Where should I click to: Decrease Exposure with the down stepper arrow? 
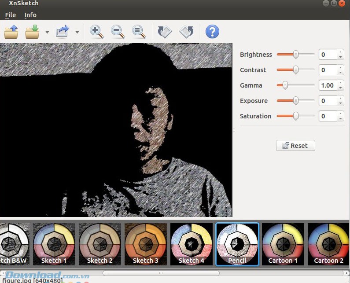point(340,103)
